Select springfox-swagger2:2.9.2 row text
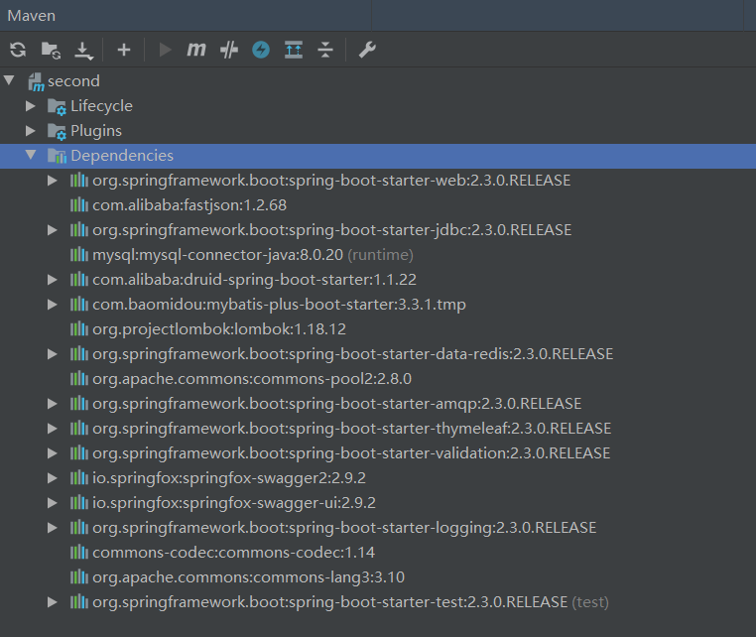Viewport: 756px width, 637px height. coord(229,478)
